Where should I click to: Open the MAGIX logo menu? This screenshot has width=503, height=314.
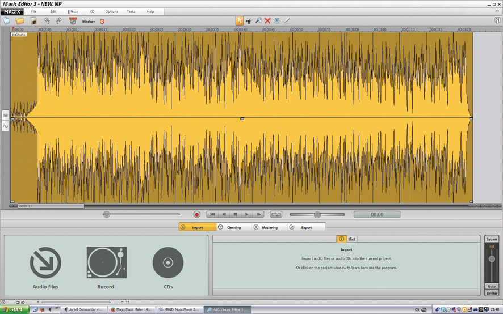click(x=12, y=11)
